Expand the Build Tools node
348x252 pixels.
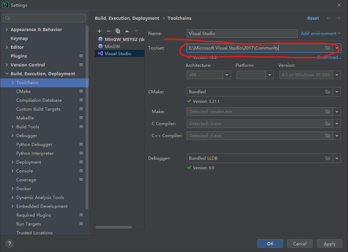[x=12, y=127]
